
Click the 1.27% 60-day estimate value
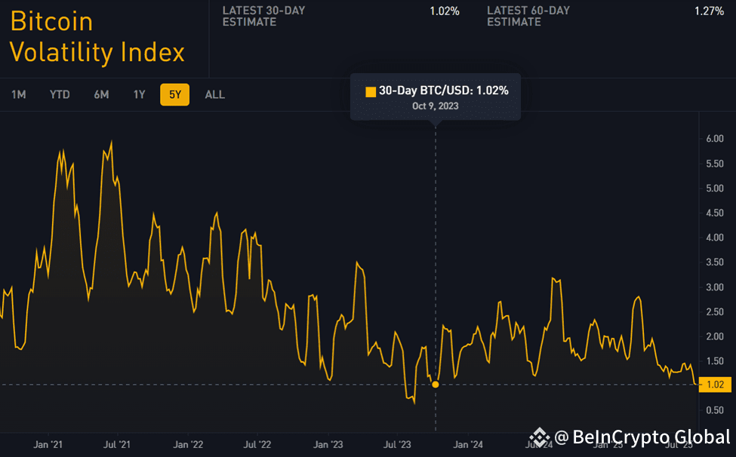click(710, 11)
